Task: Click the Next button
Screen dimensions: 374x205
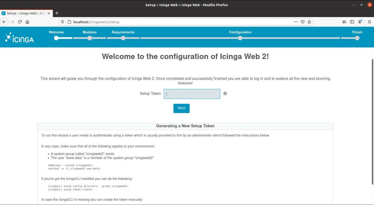Action: [x=181, y=108]
